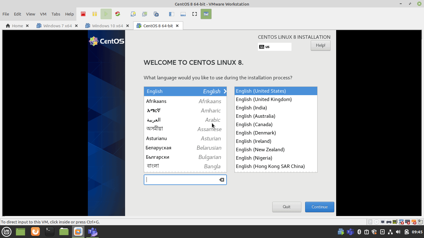Select Asturianu in the language list

(185, 139)
